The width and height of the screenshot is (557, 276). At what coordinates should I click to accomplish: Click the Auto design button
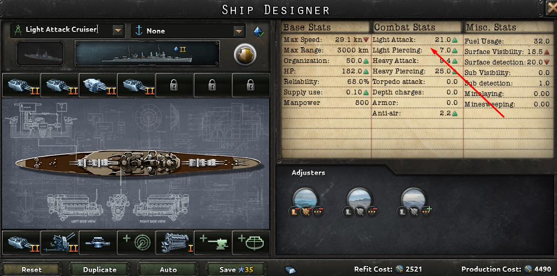[168, 270]
